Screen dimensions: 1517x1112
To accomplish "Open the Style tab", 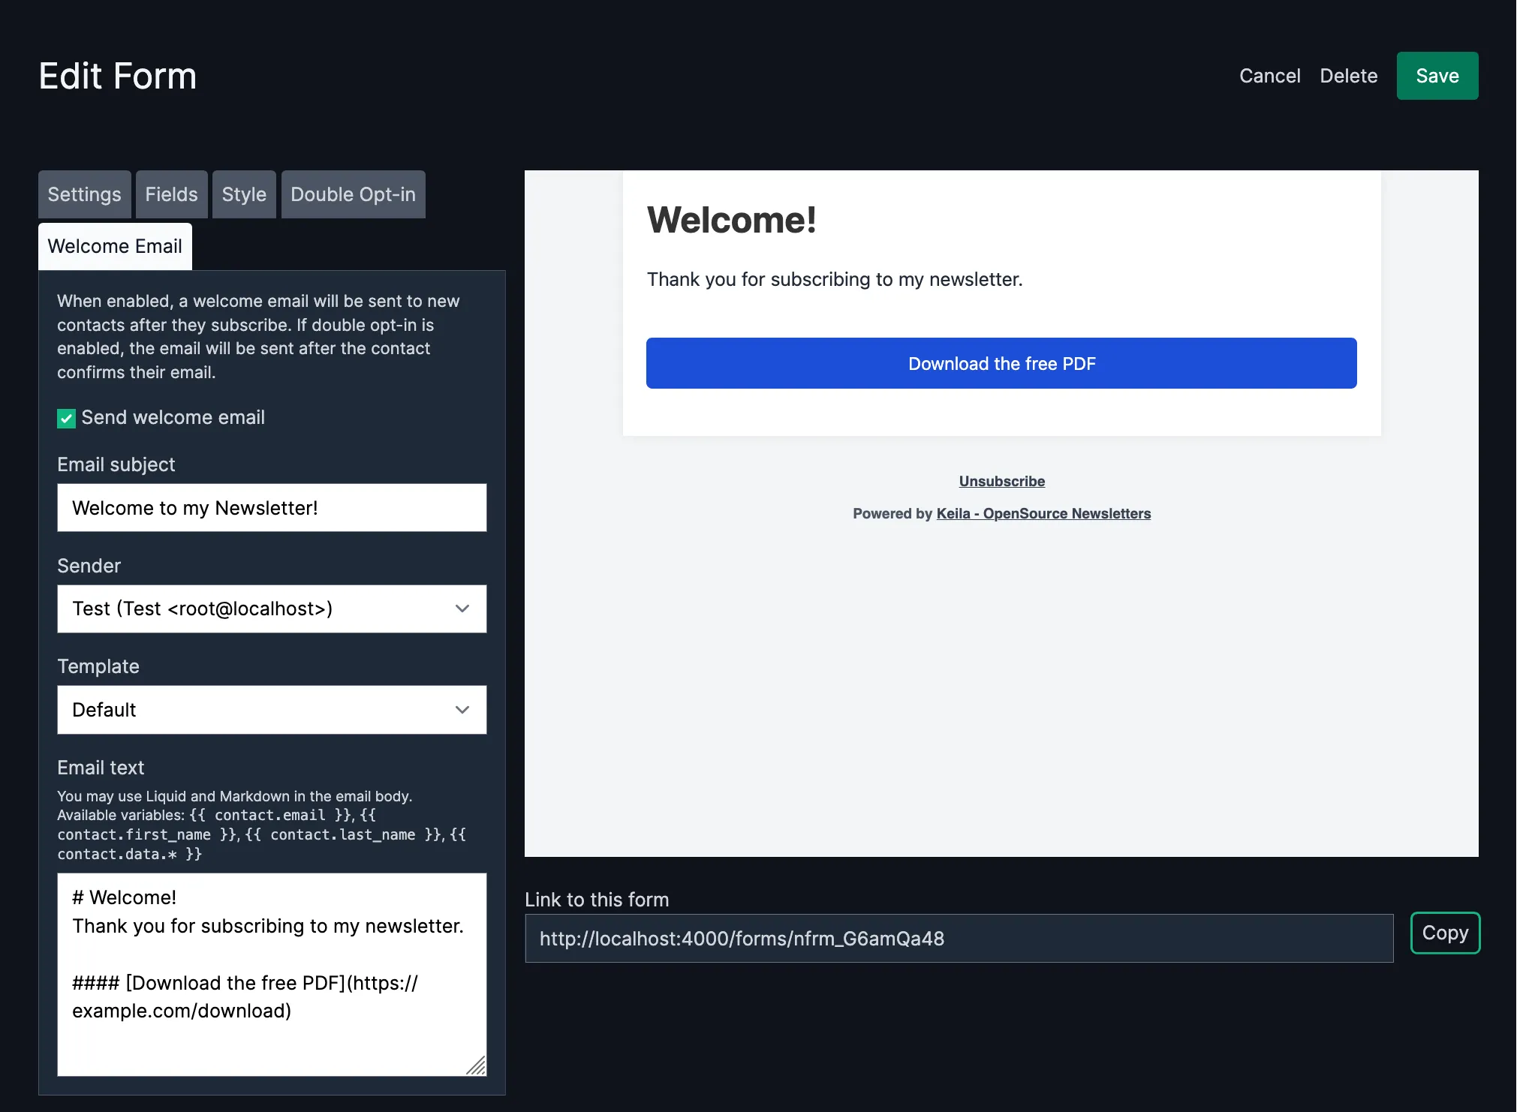I will 244,194.
